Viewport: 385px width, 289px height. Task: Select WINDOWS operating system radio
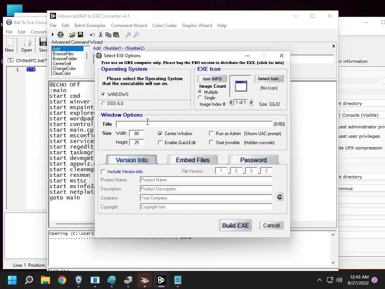point(103,94)
